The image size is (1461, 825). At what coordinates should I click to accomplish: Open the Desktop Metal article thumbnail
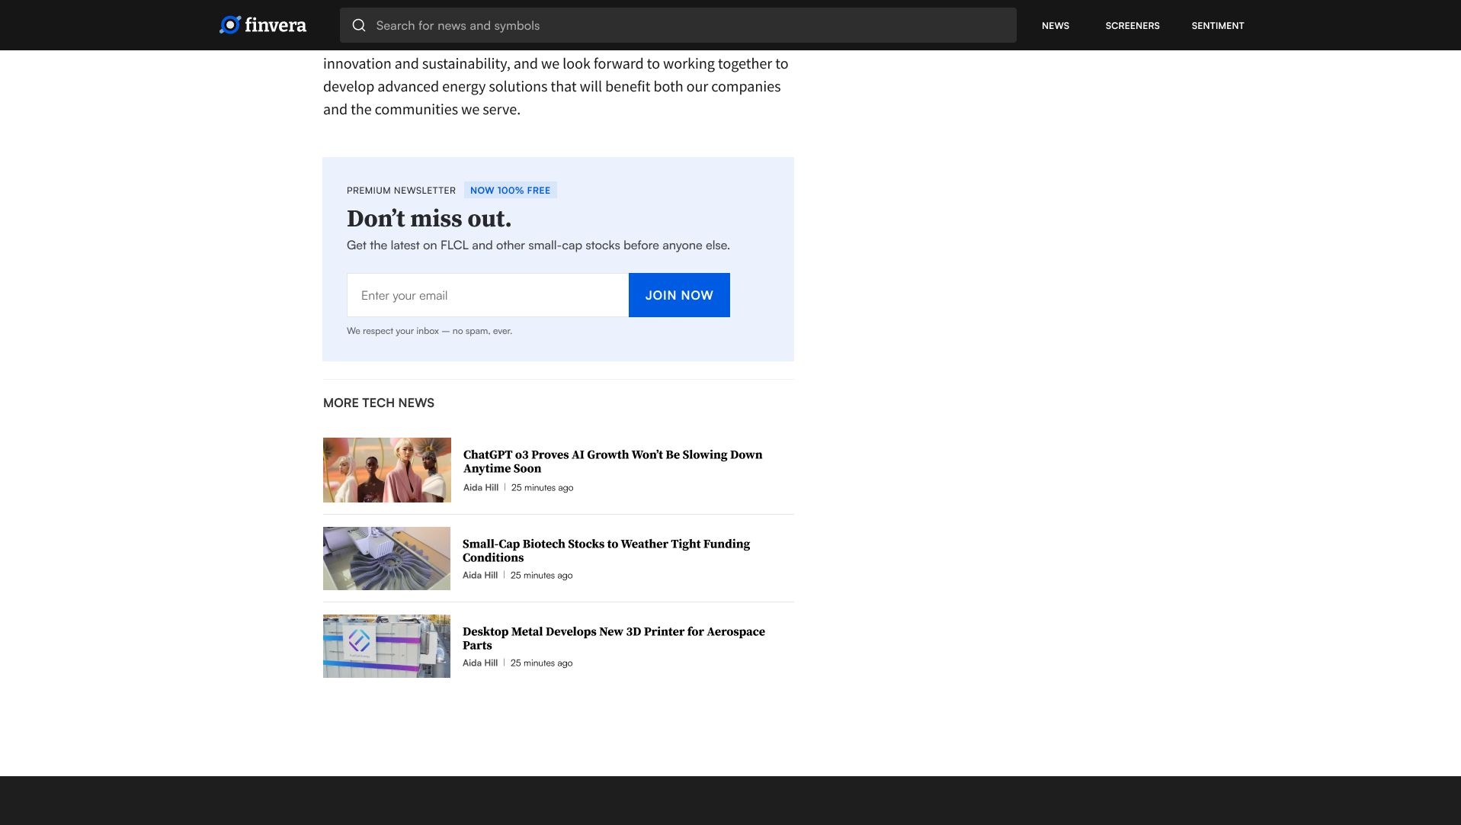(x=386, y=646)
